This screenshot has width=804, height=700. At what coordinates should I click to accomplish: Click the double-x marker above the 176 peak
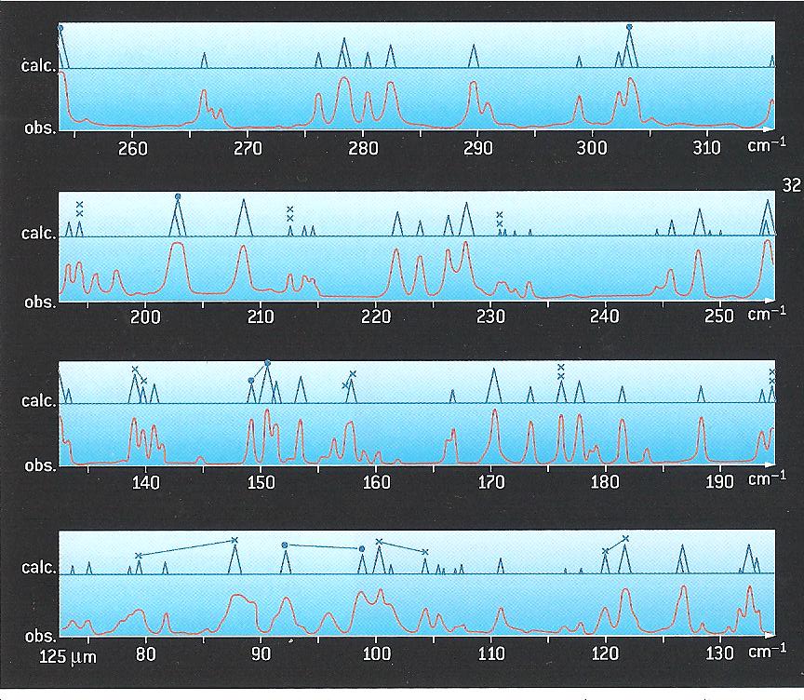[561, 371]
